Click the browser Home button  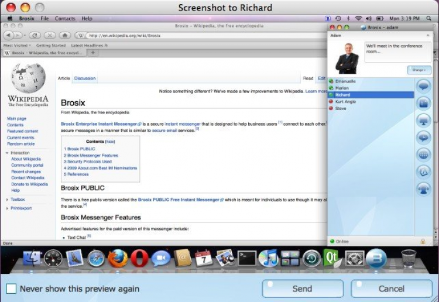point(64,35)
